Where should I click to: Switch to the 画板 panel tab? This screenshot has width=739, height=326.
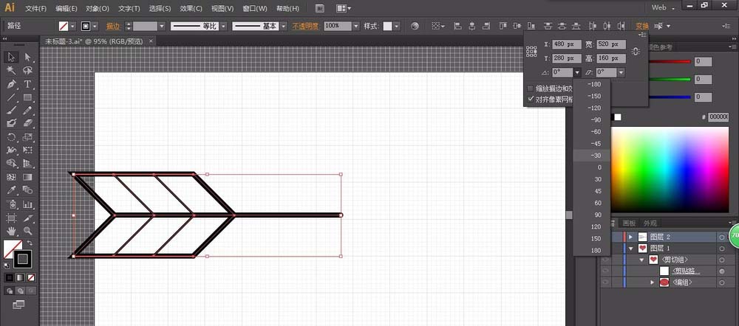[629, 223]
